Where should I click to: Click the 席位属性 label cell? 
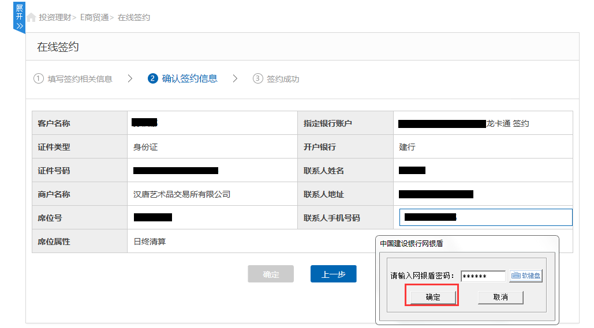point(80,242)
